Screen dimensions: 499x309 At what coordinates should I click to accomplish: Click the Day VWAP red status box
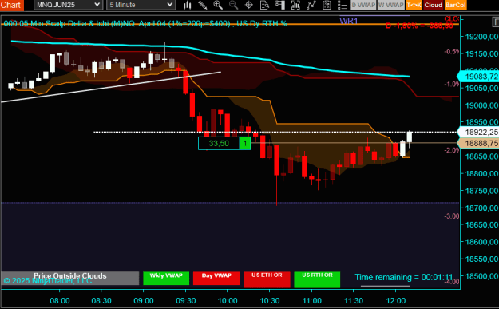pos(216,278)
